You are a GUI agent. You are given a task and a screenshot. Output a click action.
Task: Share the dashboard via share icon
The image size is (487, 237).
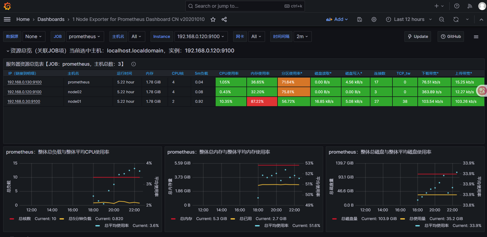[224, 19]
